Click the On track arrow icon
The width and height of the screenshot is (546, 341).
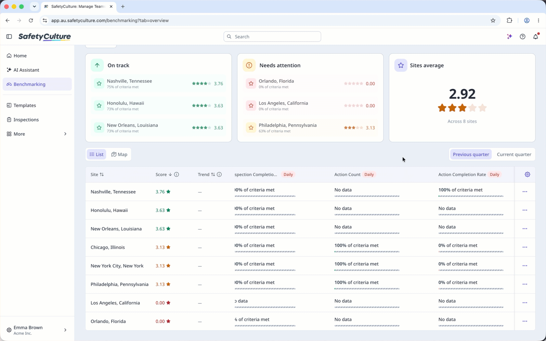(97, 65)
